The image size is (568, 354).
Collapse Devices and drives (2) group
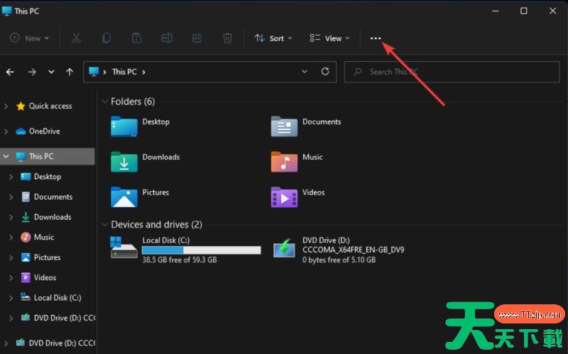click(x=105, y=225)
